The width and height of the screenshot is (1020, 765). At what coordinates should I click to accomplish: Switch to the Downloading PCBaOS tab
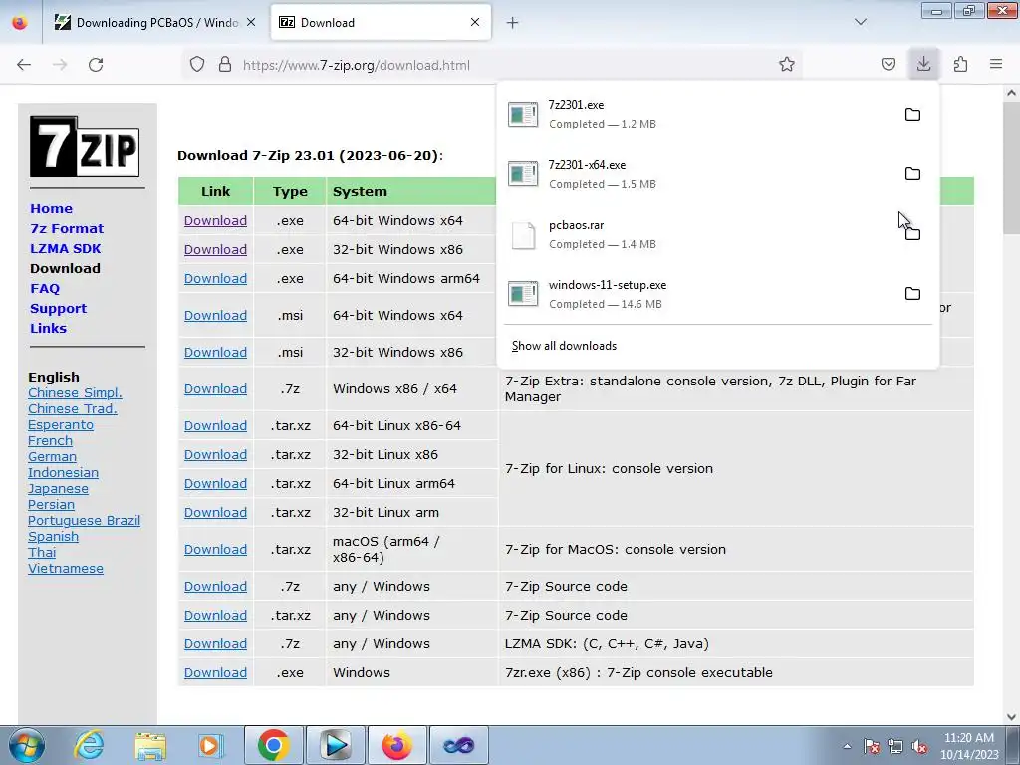coord(154,22)
